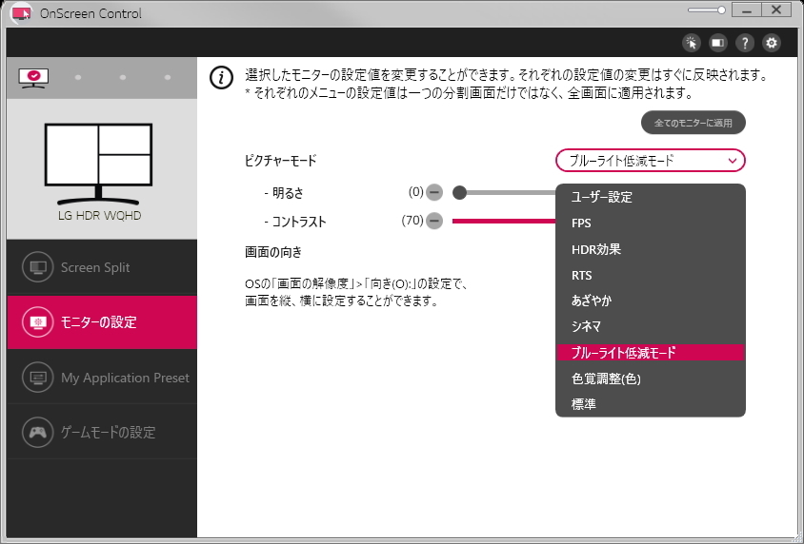Click the コントラスト contrast slider bar

(x=504, y=221)
